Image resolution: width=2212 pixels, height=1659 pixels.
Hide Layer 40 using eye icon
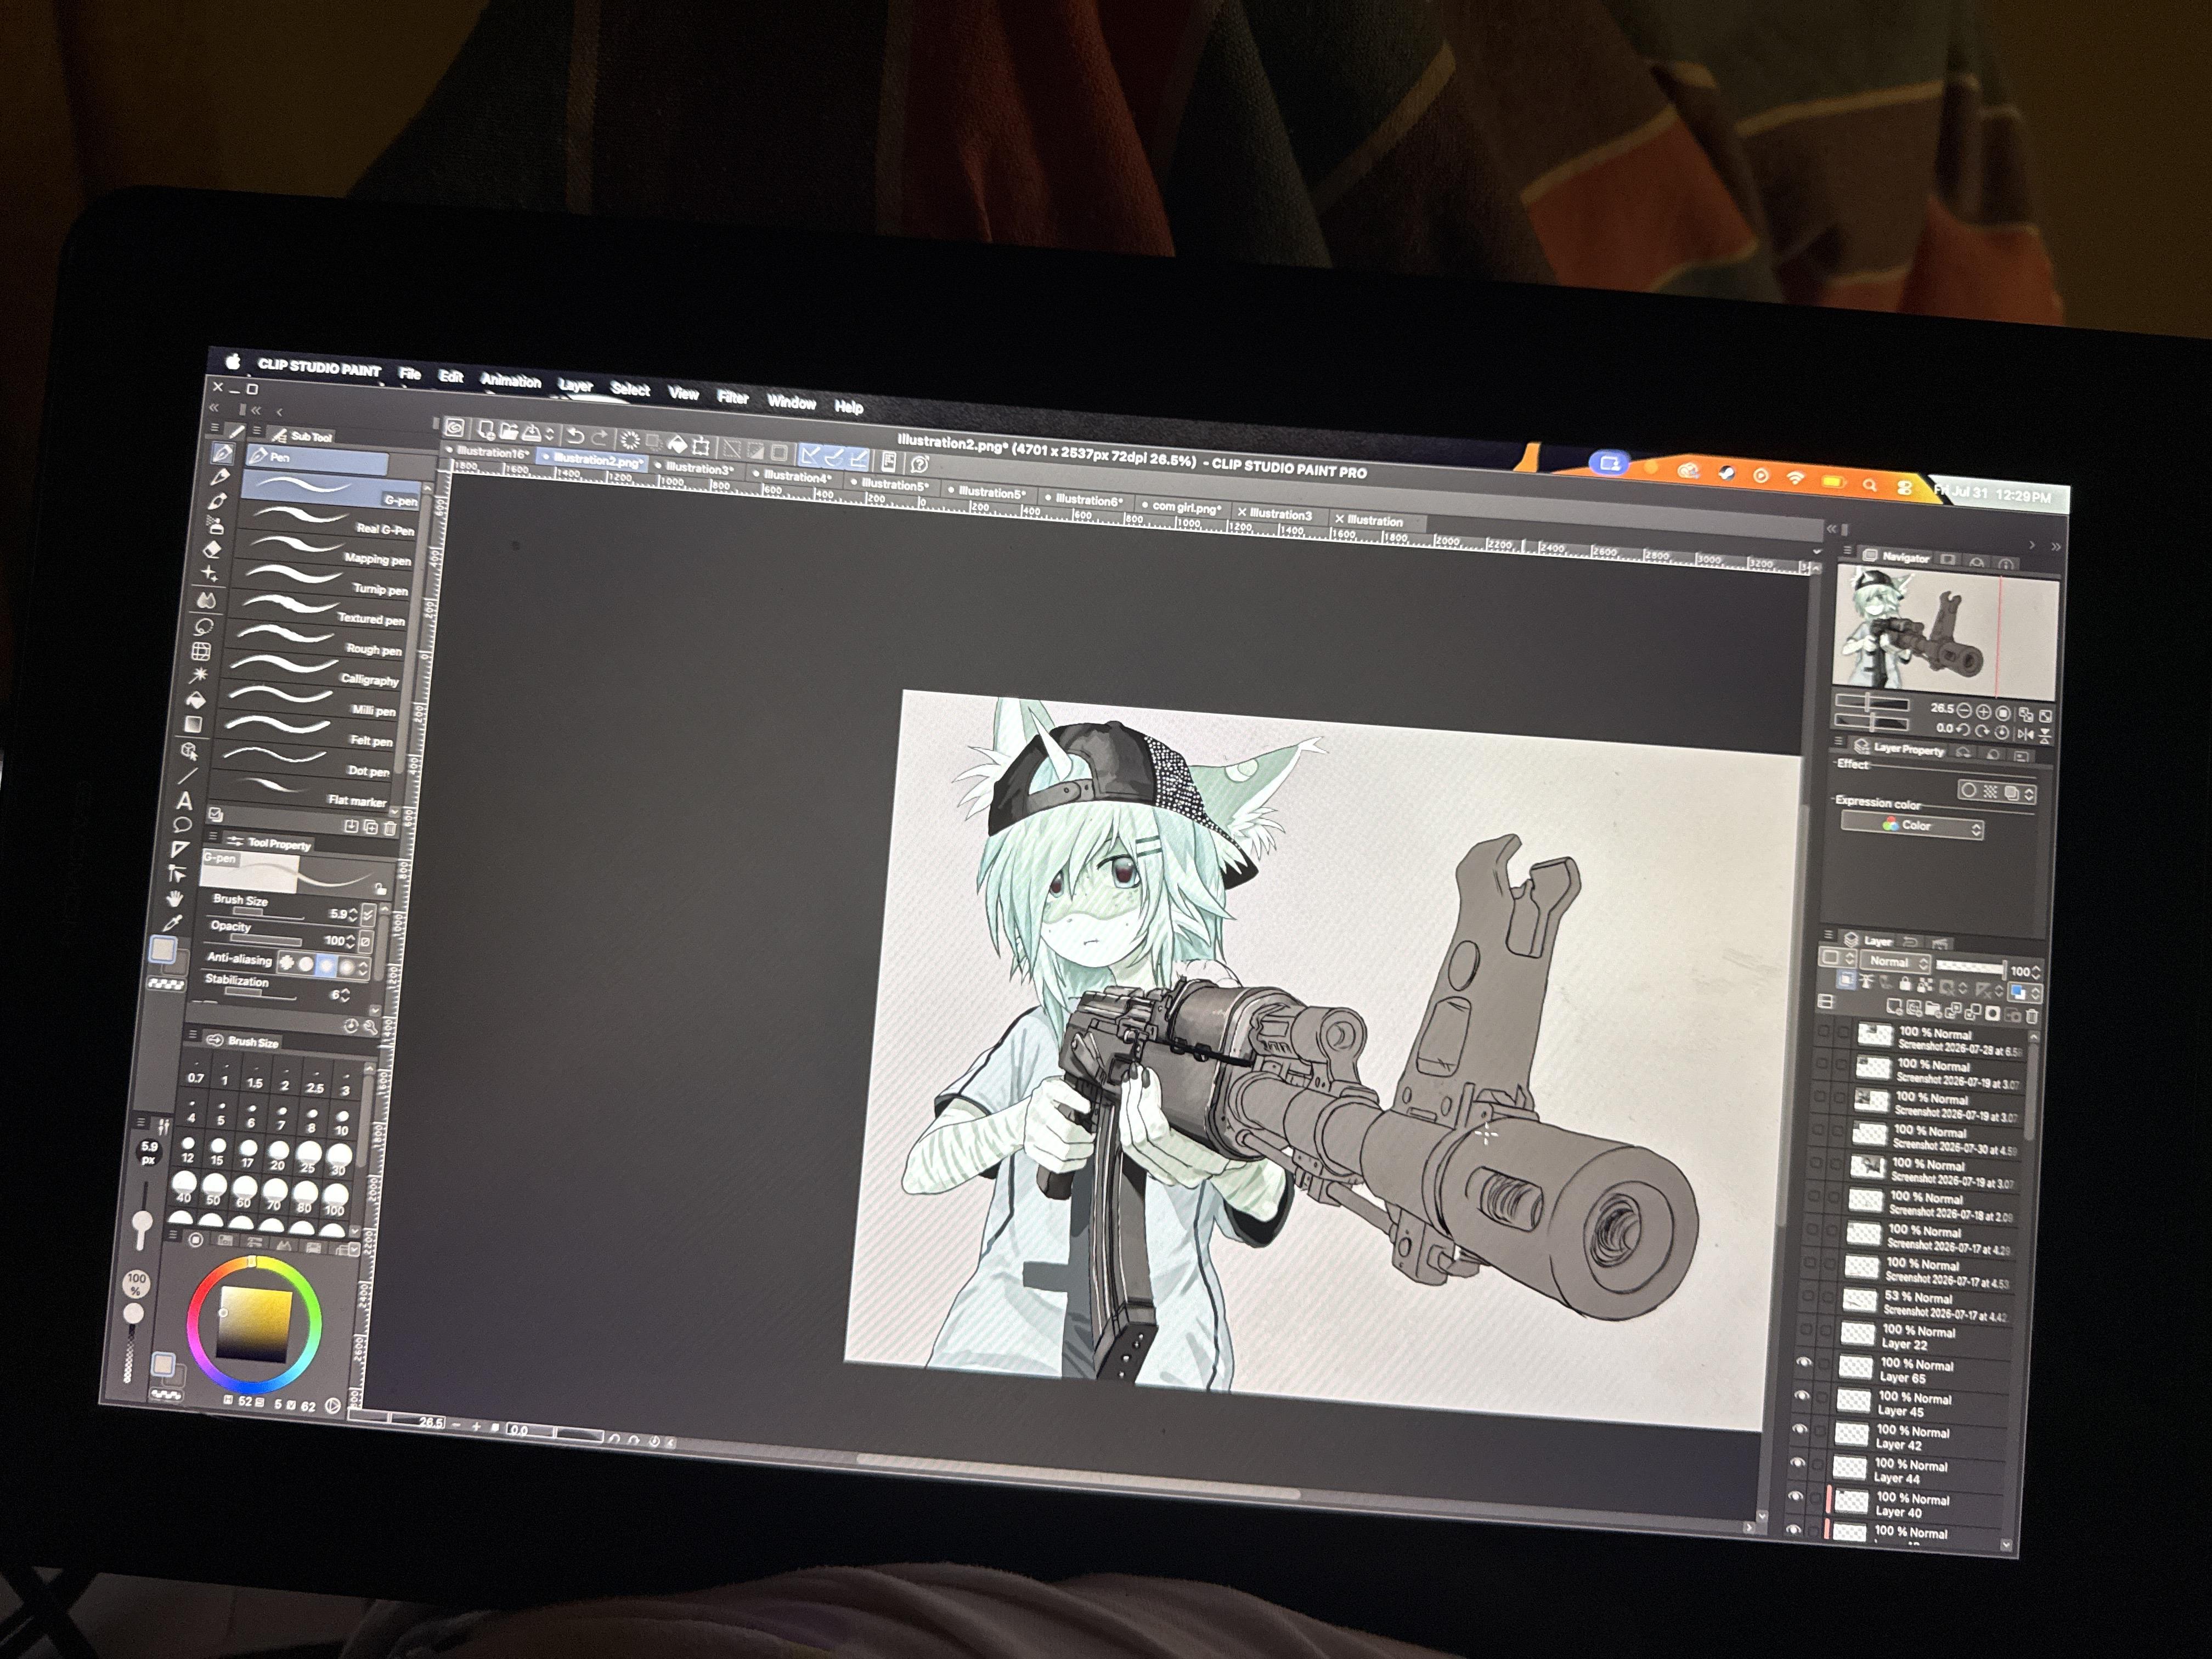(1797, 1498)
